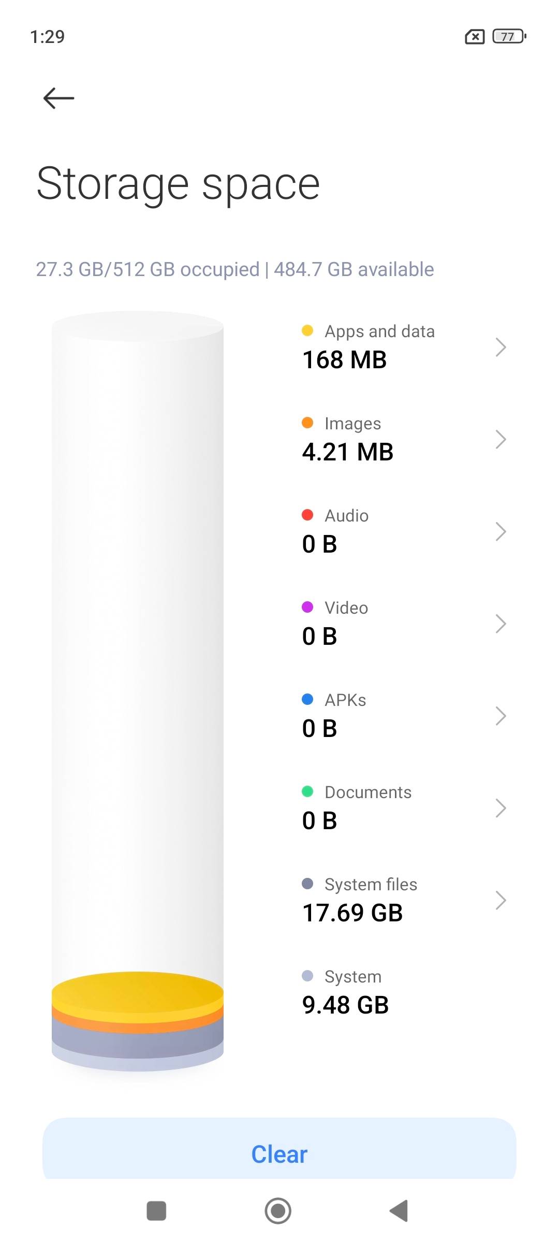Screen dimensions: 559x1243
Task: Expand the APKs chevron arrow
Action: [500, 716]
